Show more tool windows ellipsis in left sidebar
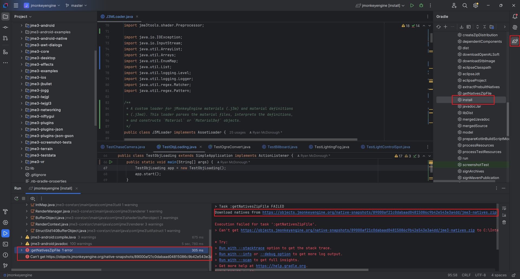The image size is (520, 279). pos(5,63)
